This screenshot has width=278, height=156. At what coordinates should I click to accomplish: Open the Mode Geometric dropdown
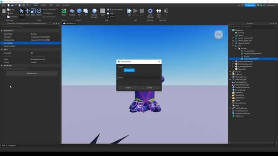point(53,10)
